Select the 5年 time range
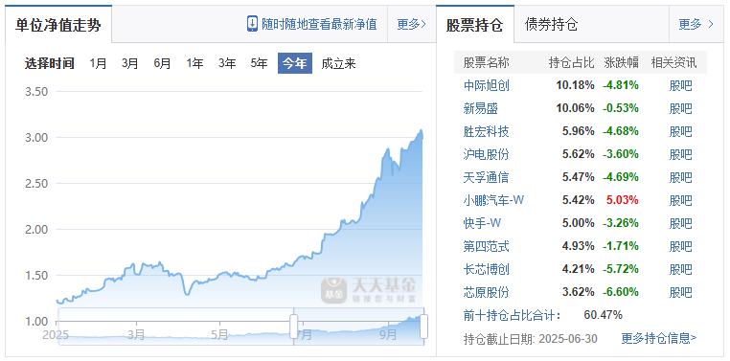730x361 pixels. (x=259, y=63)
